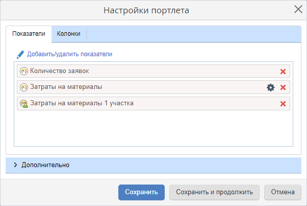The width and height of the screenshot is (307, 206).
Task: Remove Количество заявок with its red cross
Action: [283, 72]
